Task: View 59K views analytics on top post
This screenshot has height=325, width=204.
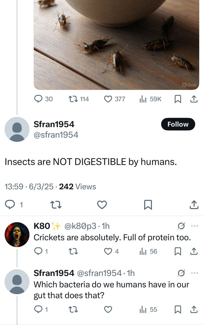Action: pos(150,99)
